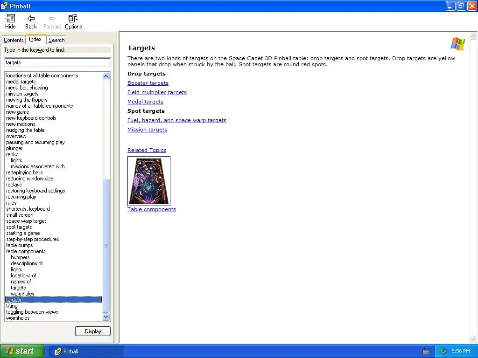Select 'spot targets' index entry

tap(19, 227)
